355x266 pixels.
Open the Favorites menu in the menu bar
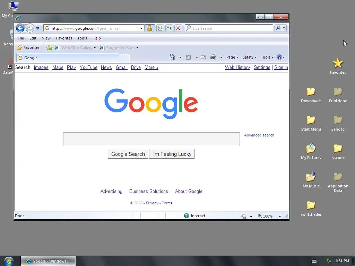click(64, 38)
